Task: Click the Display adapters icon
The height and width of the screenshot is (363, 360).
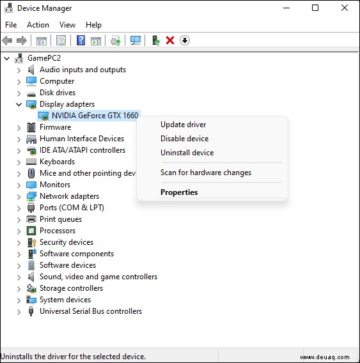Action: click(31, 104)
